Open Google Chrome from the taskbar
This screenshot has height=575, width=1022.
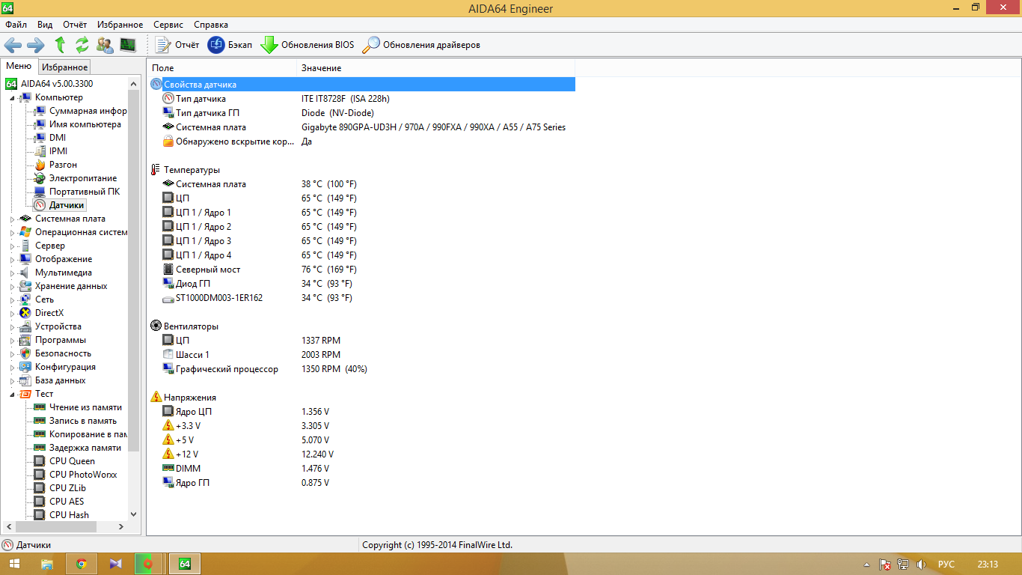(81, 564)
